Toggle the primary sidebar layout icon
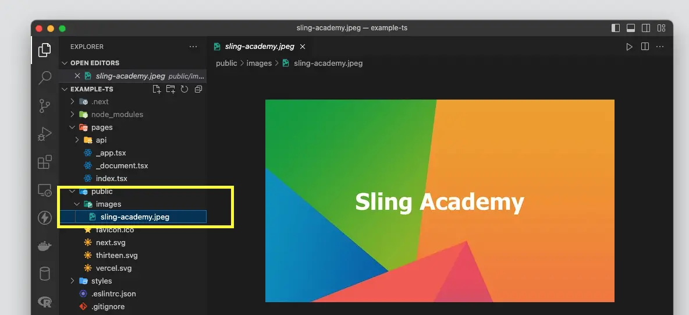 [x=616, y=28]
